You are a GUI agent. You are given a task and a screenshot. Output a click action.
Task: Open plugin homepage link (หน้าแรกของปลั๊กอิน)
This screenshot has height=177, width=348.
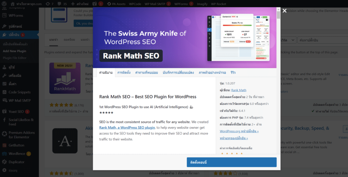tap(234, 138)
